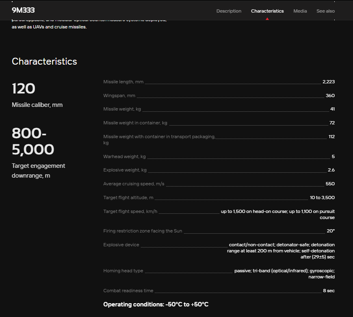The image size is (353, 317).
Task: Click the Explosive weight, kg label
Action: pyautogui.click(x=125, y=170)
